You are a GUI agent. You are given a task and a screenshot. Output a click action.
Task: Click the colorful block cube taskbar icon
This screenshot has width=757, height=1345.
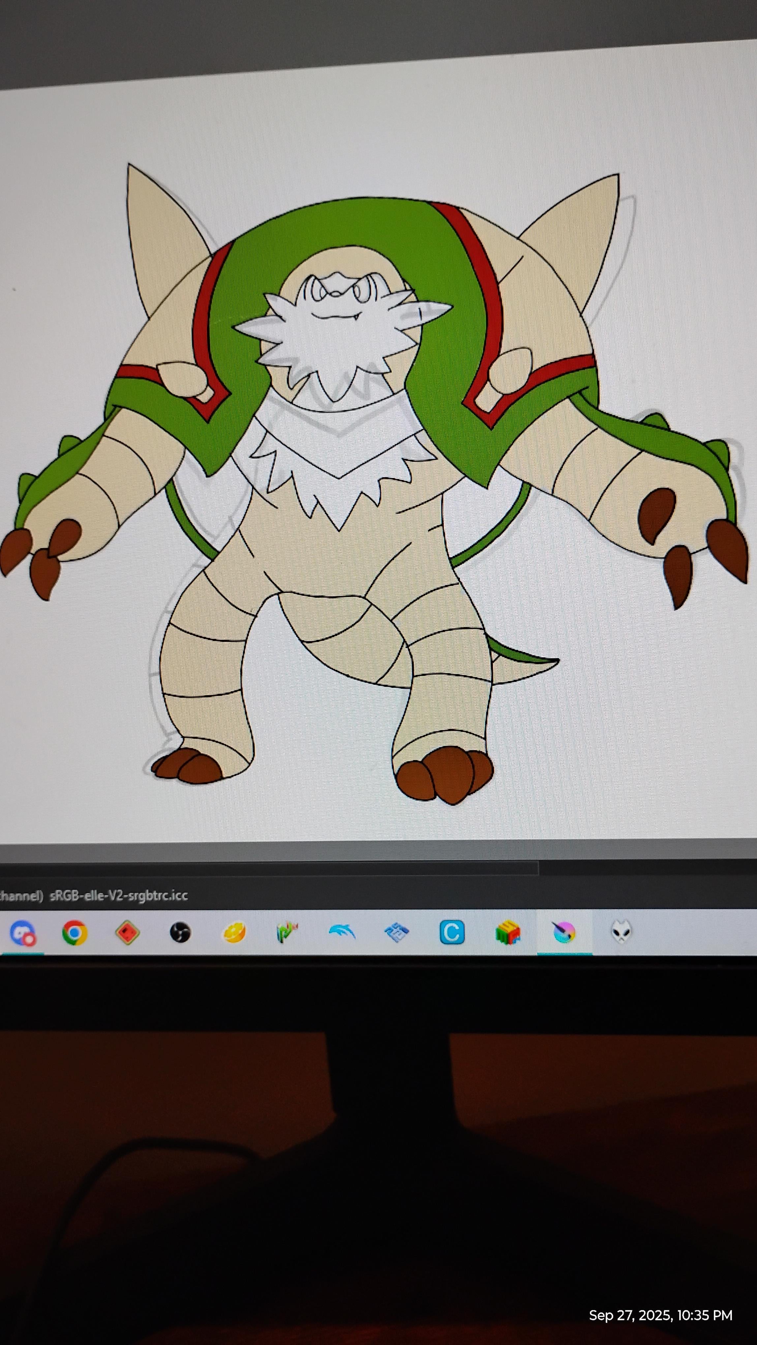507,933
